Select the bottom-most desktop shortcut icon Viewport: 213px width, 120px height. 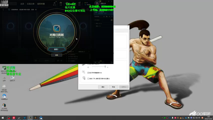click(x=4, y=107)
